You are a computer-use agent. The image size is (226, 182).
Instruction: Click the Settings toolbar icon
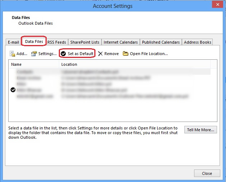tap(34, 54)
